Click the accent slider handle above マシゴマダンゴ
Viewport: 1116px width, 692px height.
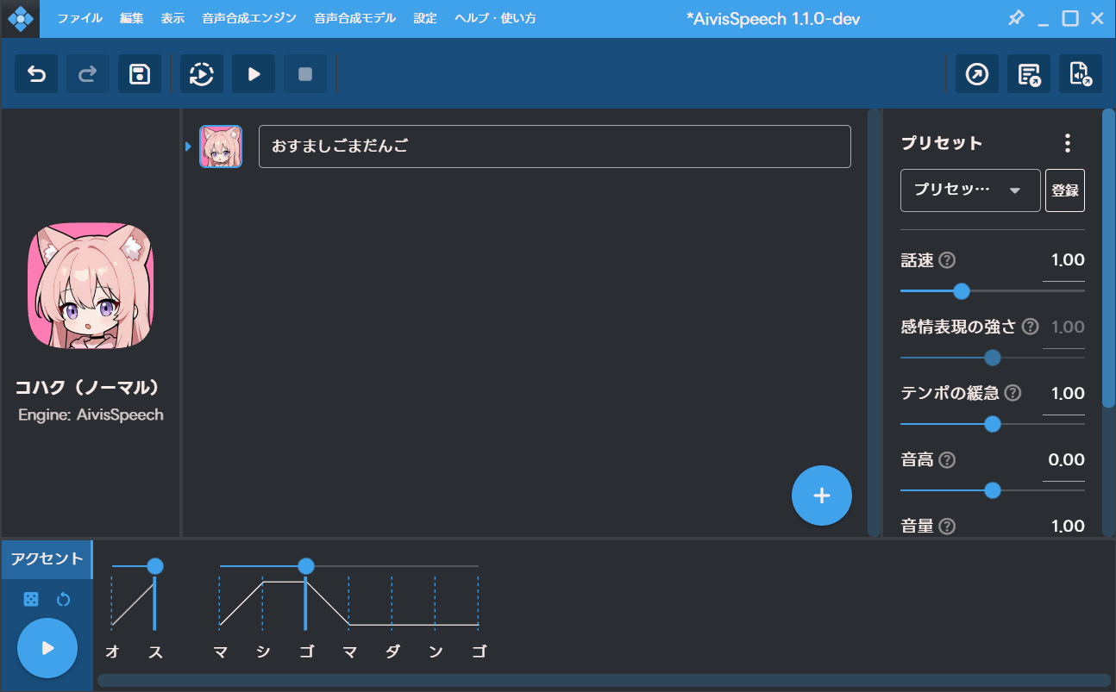point(306,566)
